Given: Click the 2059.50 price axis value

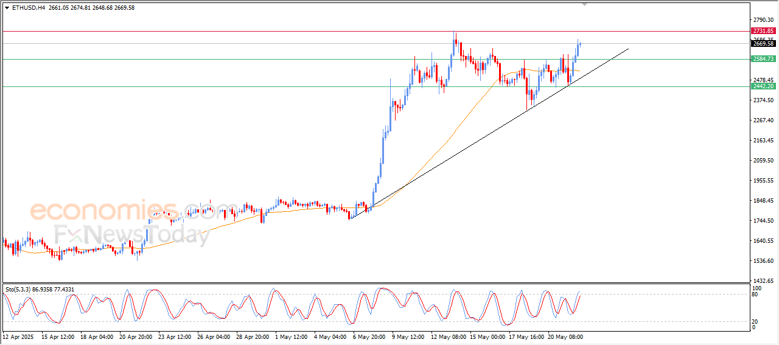Looking at the screenshot, I should click(763, 161).
